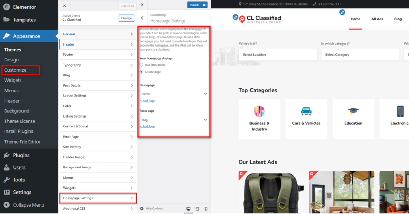Select 'Your latest posts' radio button
The width and height of the screenshot is (409, 214).
click(141, 65)
